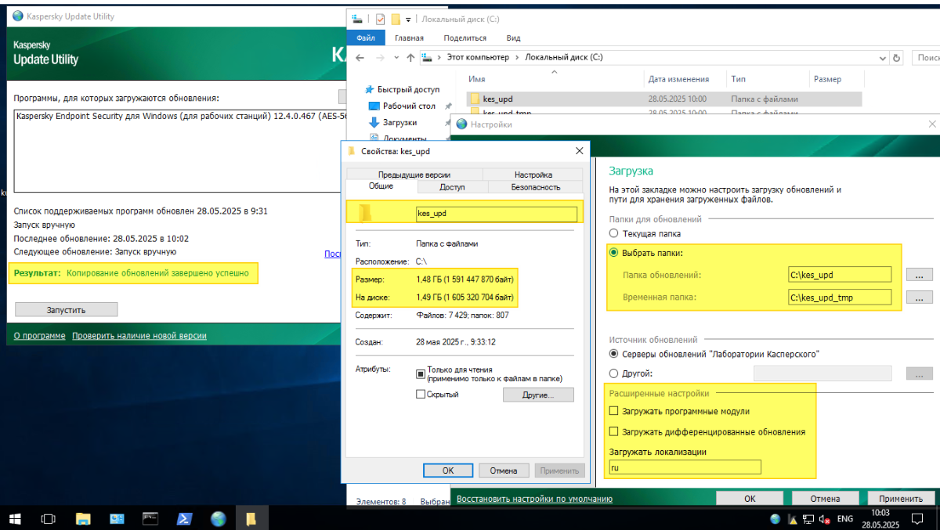Select the 'Other' update source radio button
This screenshot has height=530, width=940.
point(614,373)
